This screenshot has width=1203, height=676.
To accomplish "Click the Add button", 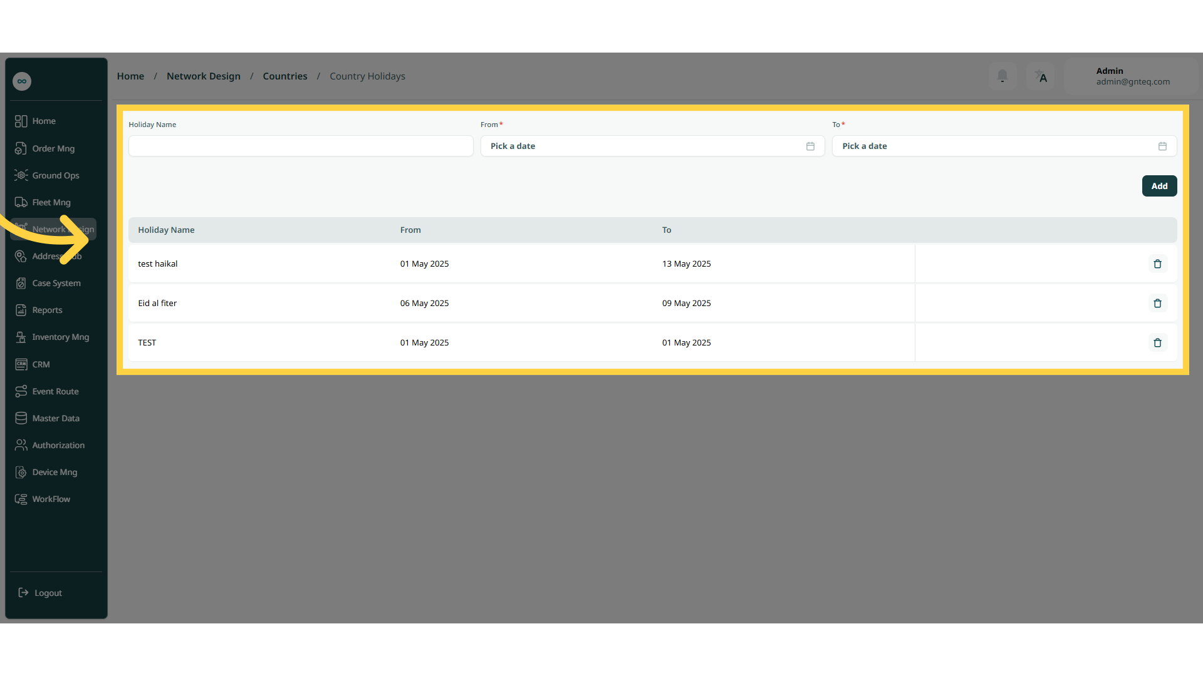I will [x=1159, y=187].
